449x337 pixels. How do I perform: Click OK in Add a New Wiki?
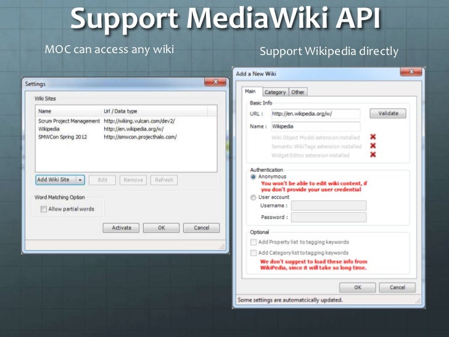357,288
